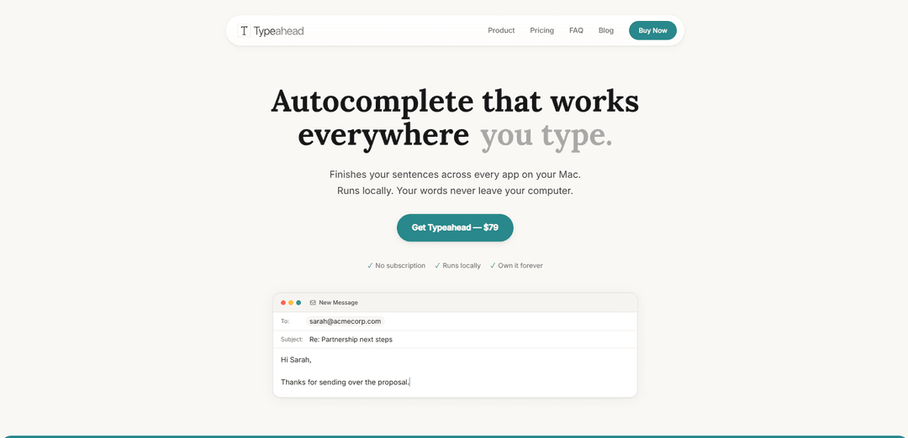Click the sarah@acmecorp.com recipient chip
The height and width of the screenshot is (438, 908).
[346, 321]
